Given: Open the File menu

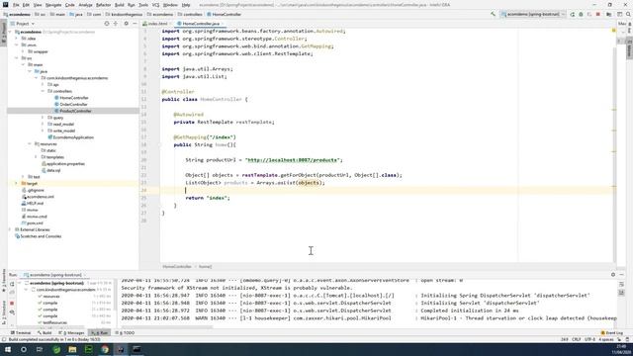Looking at the screenshot, I should pos(16,5).
